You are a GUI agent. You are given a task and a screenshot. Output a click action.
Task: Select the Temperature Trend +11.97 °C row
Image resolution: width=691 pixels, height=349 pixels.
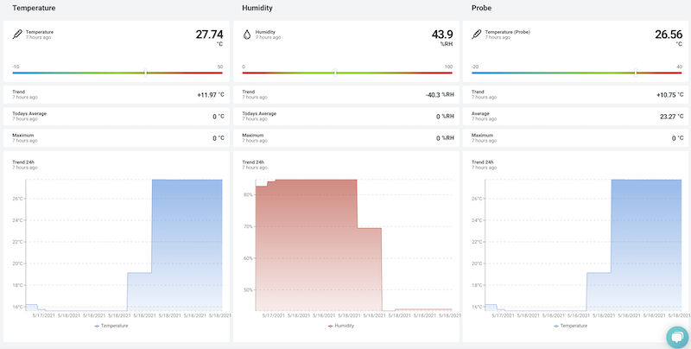[x=117, y=94]
